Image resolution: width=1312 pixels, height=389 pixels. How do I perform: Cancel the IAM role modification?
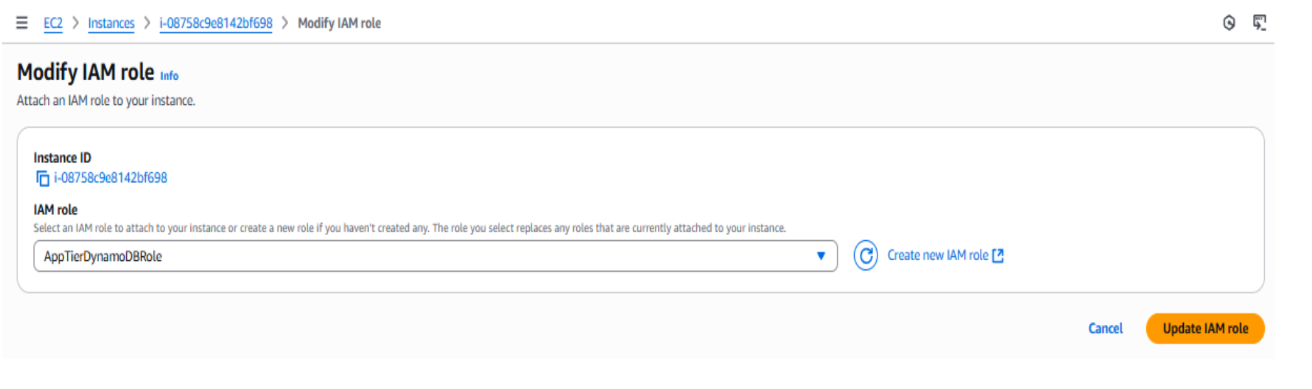[x=1105, y=329]
